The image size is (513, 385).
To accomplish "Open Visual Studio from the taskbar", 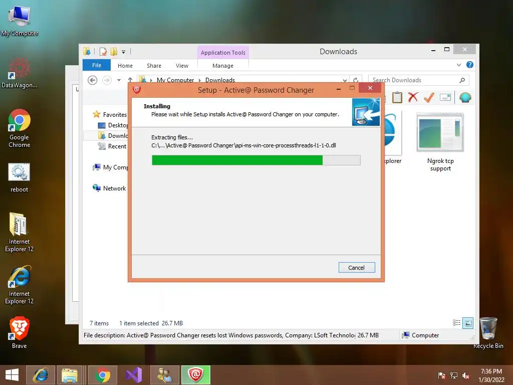I will [133, 375].
